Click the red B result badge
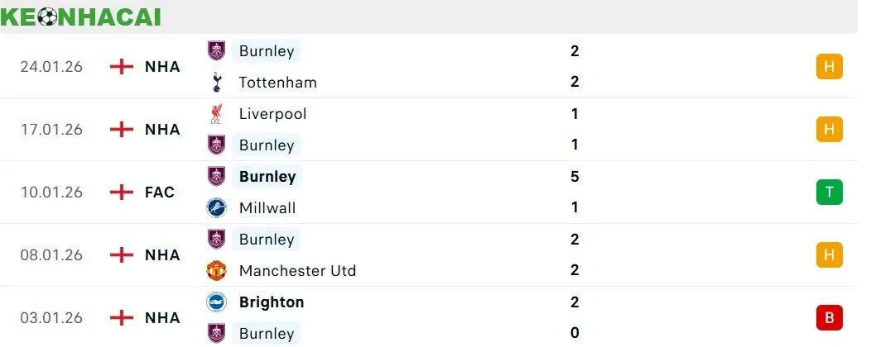Screen dimensions: 871x347 click(829, 318)
